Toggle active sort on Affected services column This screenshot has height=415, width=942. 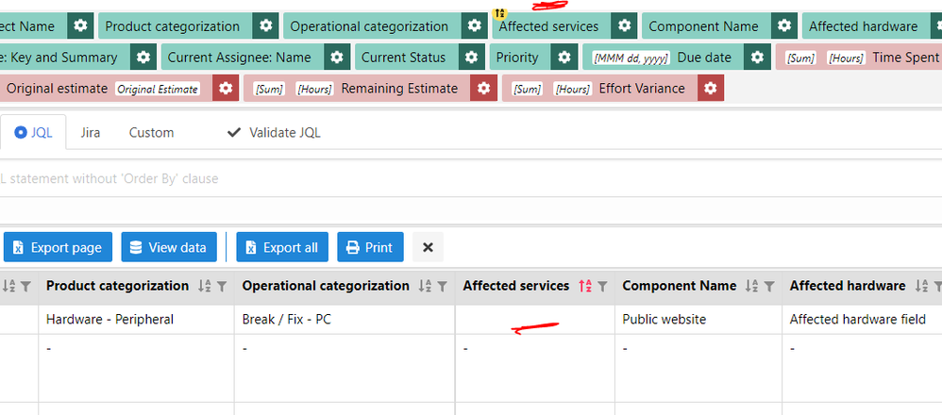tap(585, 287)
